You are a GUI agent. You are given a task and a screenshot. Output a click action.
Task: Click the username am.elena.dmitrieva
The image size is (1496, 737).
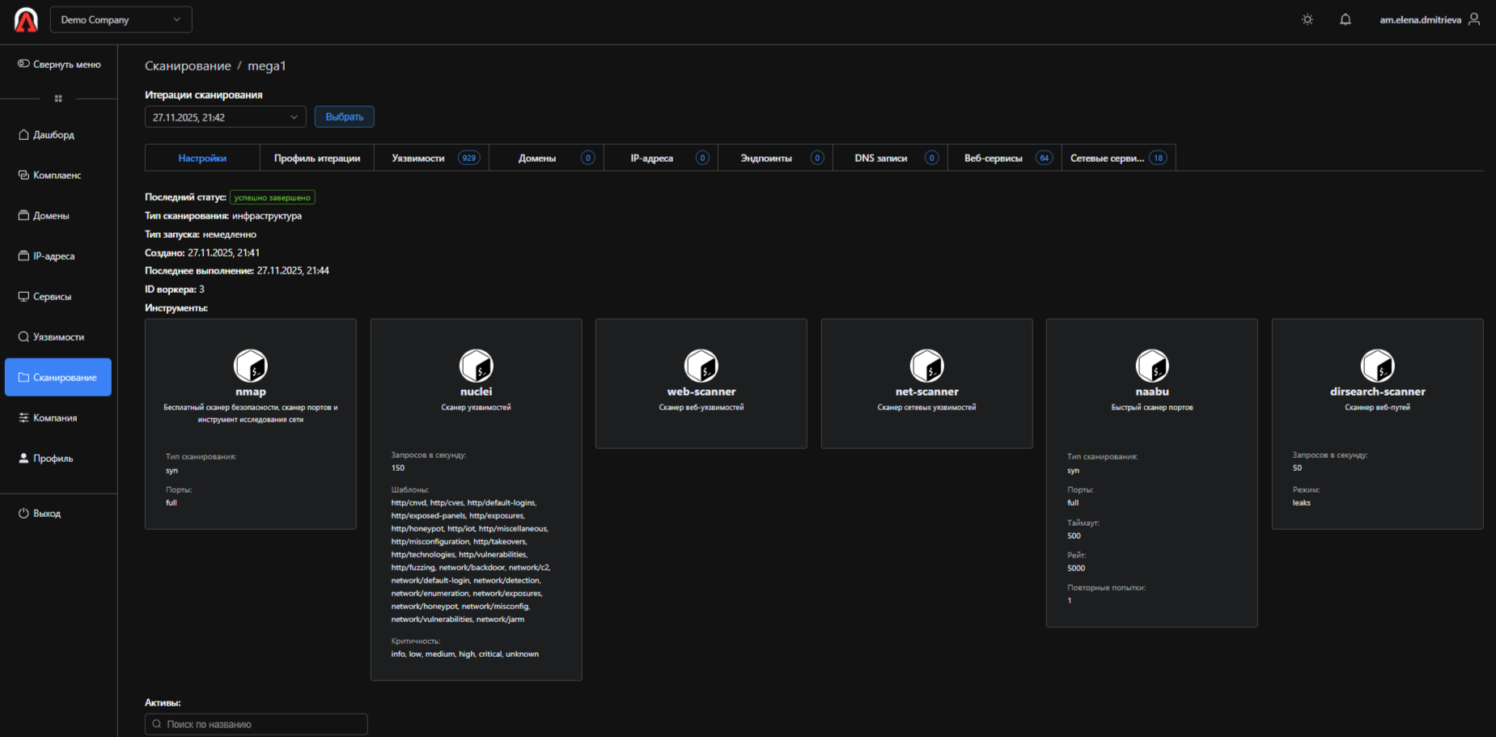[1420, 19]
